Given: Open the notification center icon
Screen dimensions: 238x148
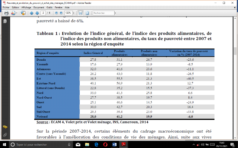Looking at the screenshot, I should click(233, 145).
